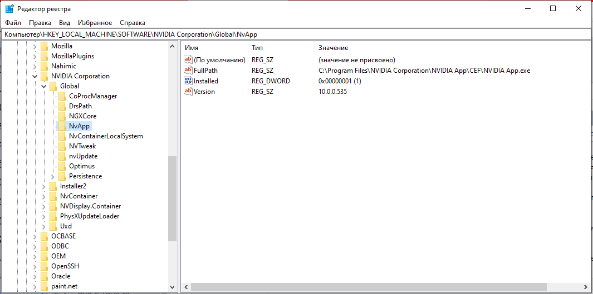The image size is (593, 294).
Task: Click the Version string value icon
Action: (x=188, y=91)
